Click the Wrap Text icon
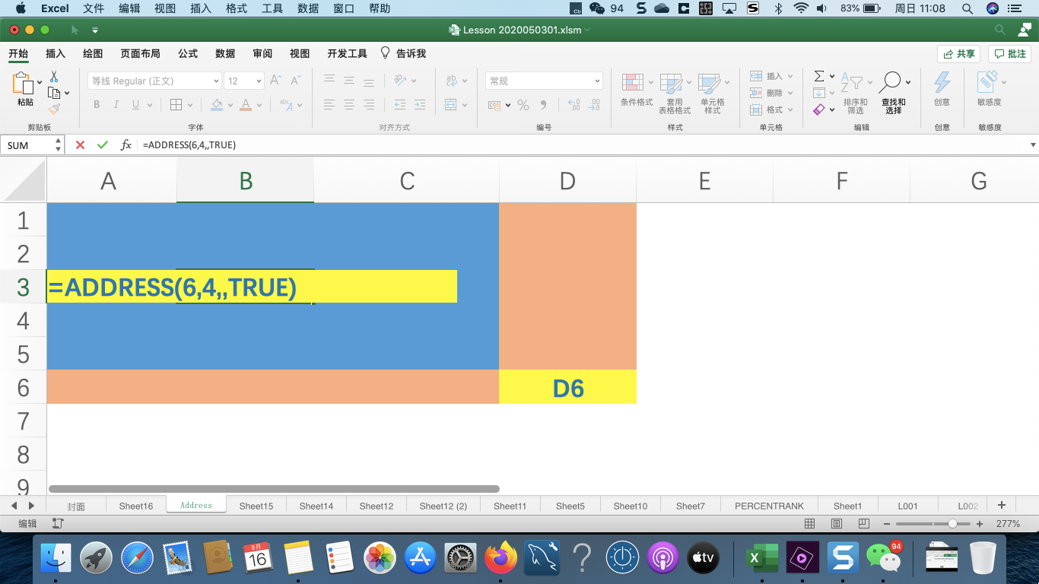The image size is (1039, 584). pos(452,81)
